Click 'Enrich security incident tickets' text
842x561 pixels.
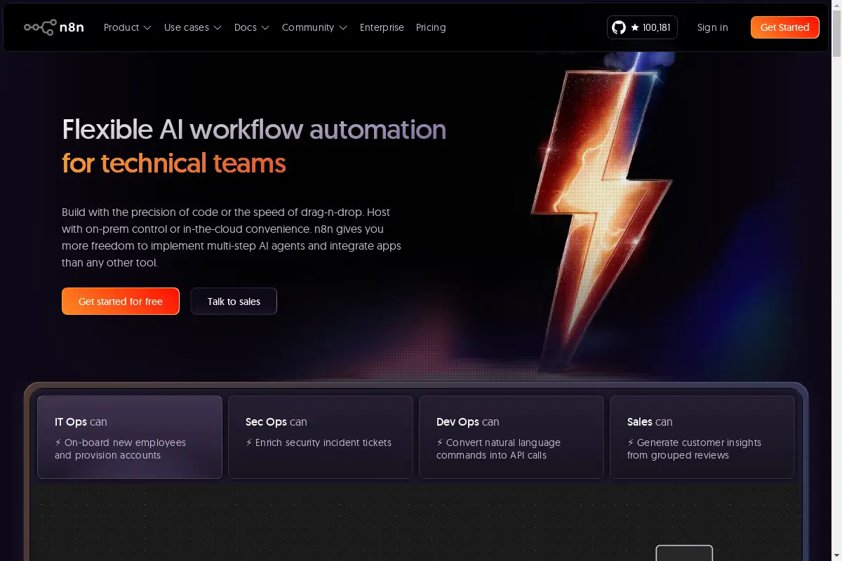323,442
